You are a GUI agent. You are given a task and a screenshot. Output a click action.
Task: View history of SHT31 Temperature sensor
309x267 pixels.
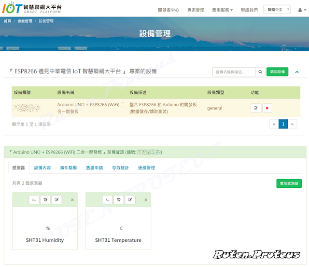pos(119,200)
